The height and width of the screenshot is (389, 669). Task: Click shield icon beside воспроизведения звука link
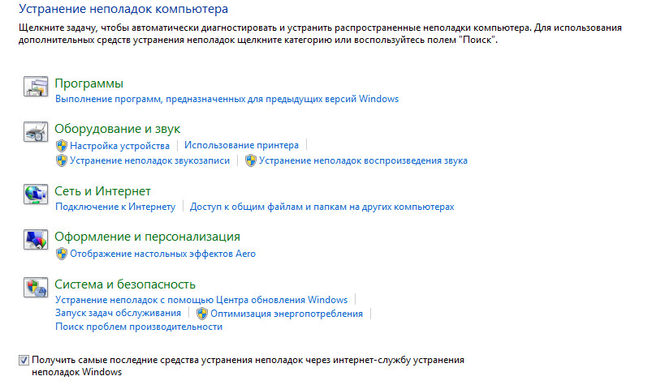250,160
